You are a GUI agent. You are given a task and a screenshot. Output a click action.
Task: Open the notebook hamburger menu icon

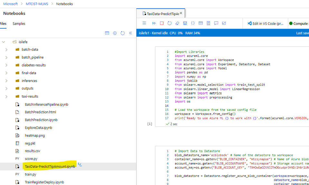pos(144,23)
